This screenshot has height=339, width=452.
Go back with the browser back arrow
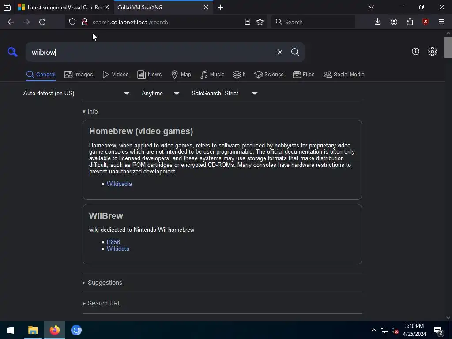[x=11, y=22]
